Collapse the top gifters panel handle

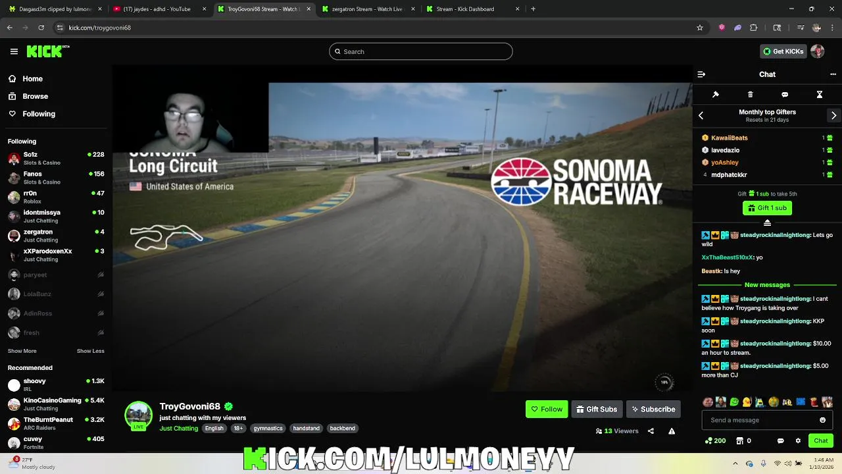pos(767,223)
